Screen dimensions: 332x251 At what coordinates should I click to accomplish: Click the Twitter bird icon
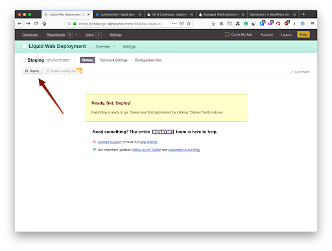click(94, 149)
